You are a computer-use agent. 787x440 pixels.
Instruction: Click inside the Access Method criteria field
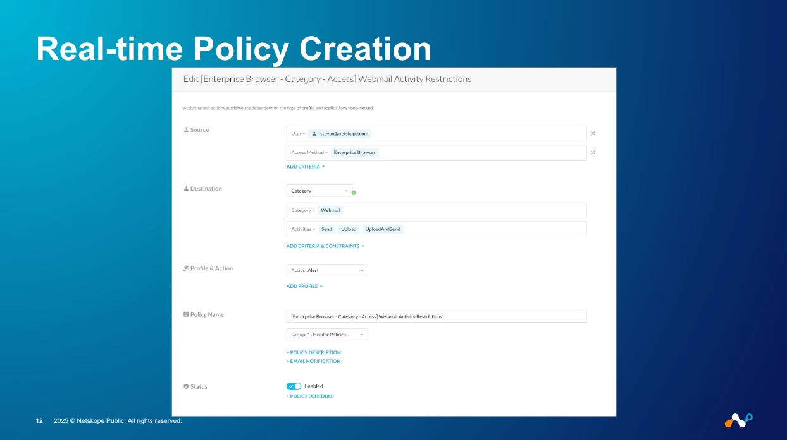[x=437, y=153]
